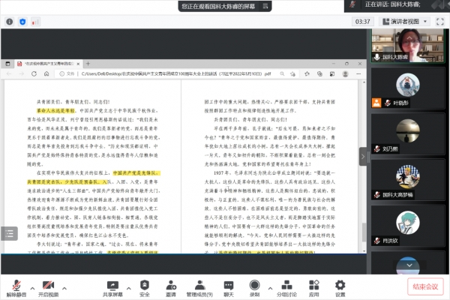Open the browser tab actions menu icon
The width and height of the screenshot is (450, 300).
tap(7, 64)
